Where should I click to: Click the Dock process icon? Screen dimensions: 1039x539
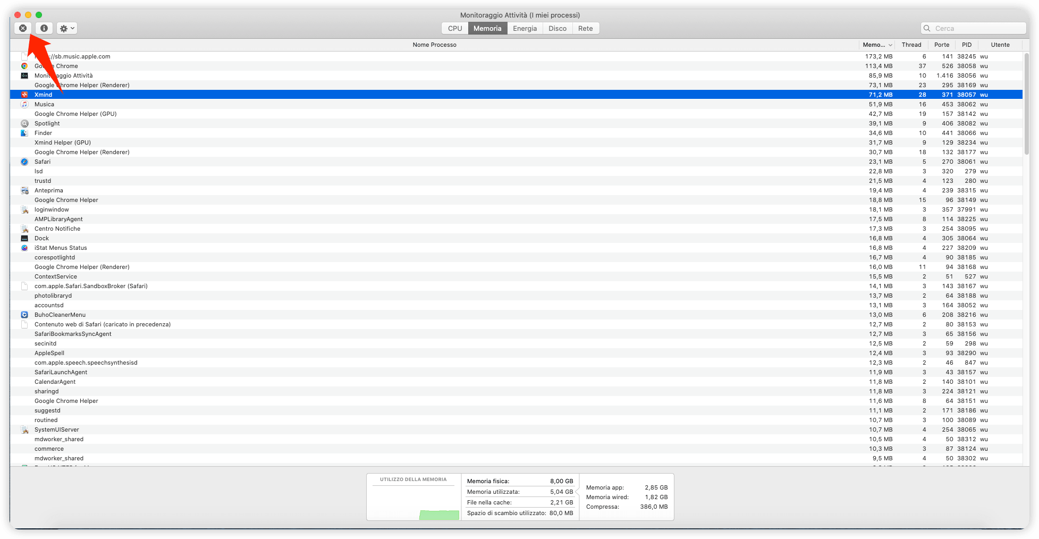coord(24,238)
